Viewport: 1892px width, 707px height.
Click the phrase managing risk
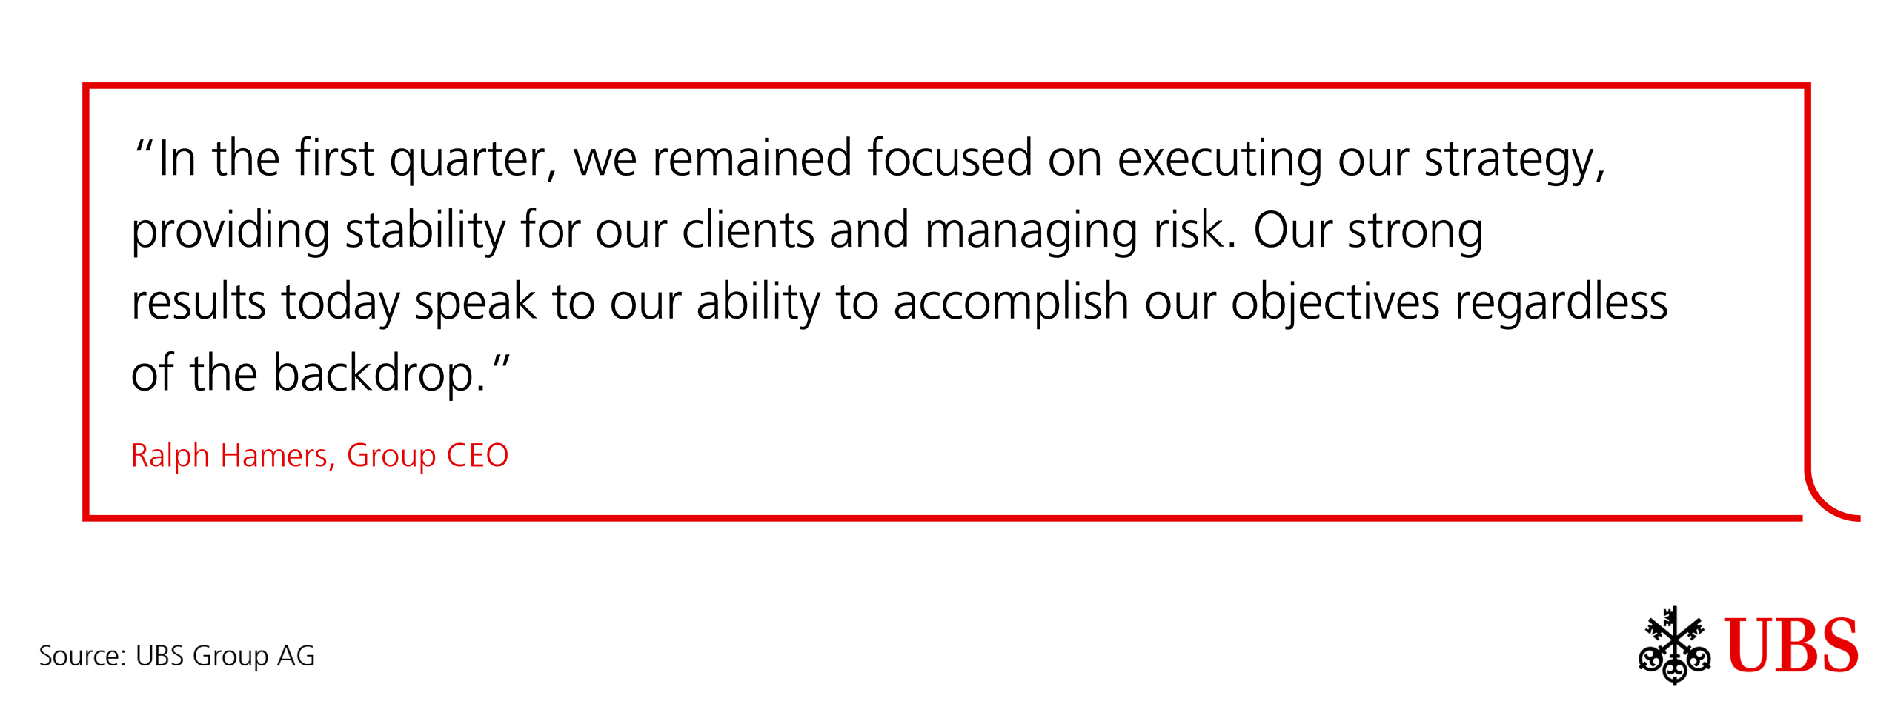click(1081, 230)
